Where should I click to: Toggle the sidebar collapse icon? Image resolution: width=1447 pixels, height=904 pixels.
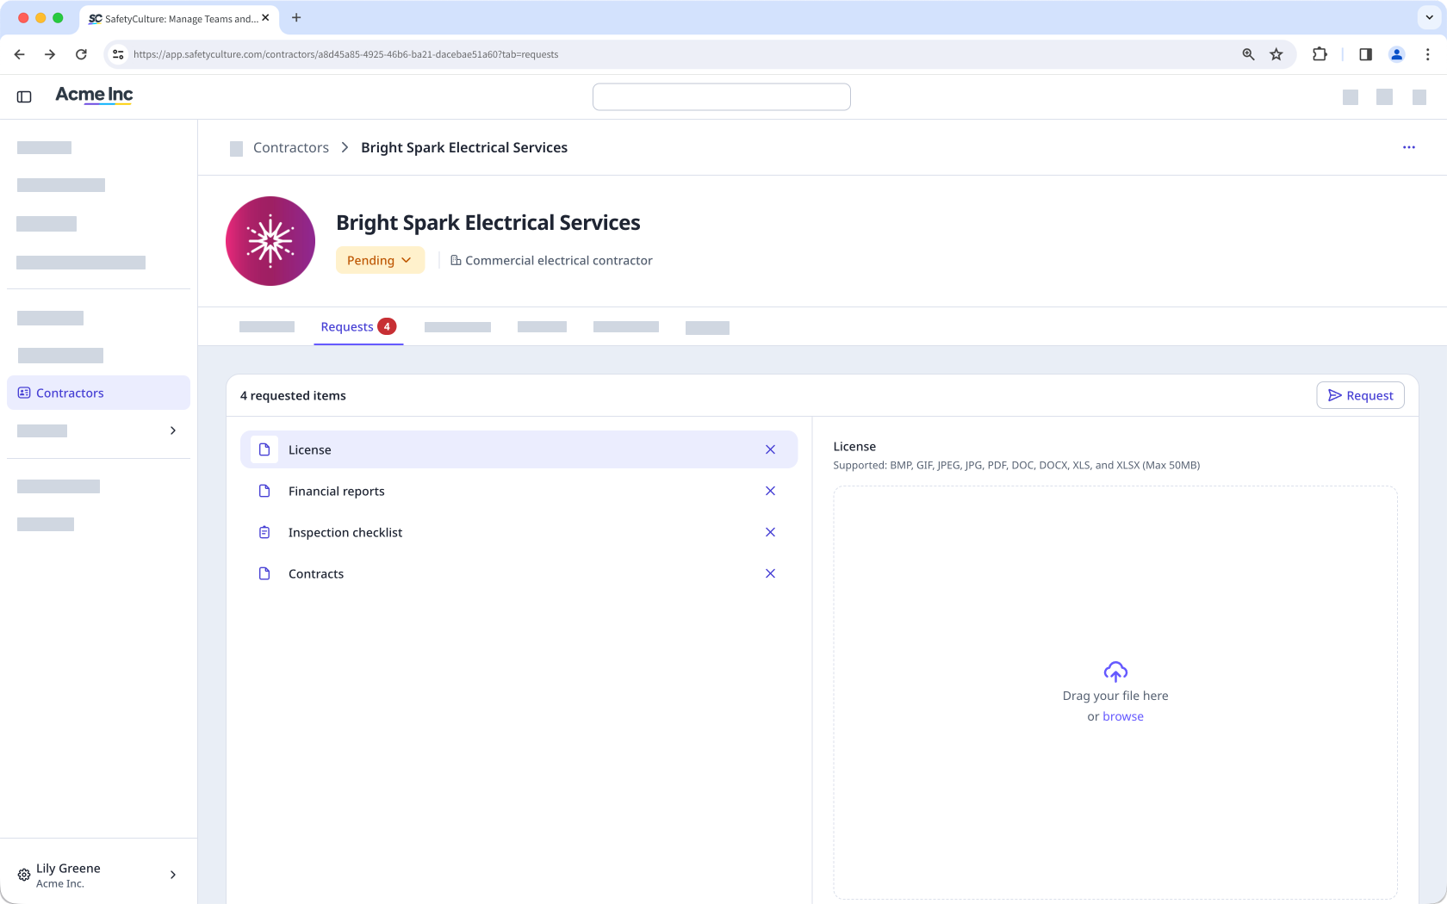pos(24,96)
